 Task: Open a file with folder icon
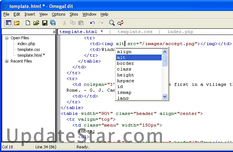point(36,23)
